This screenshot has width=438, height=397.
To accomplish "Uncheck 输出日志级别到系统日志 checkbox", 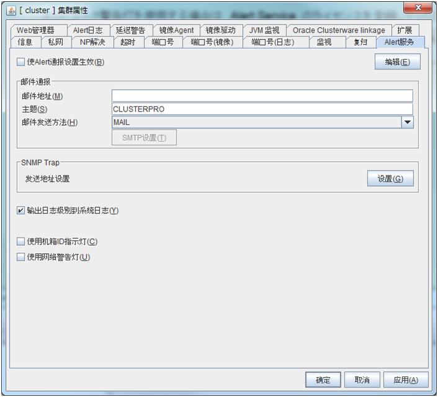I will [x=21, y=211].
